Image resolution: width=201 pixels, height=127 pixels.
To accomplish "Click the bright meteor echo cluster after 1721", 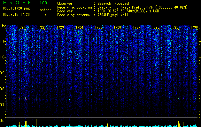I will point(26,99).
